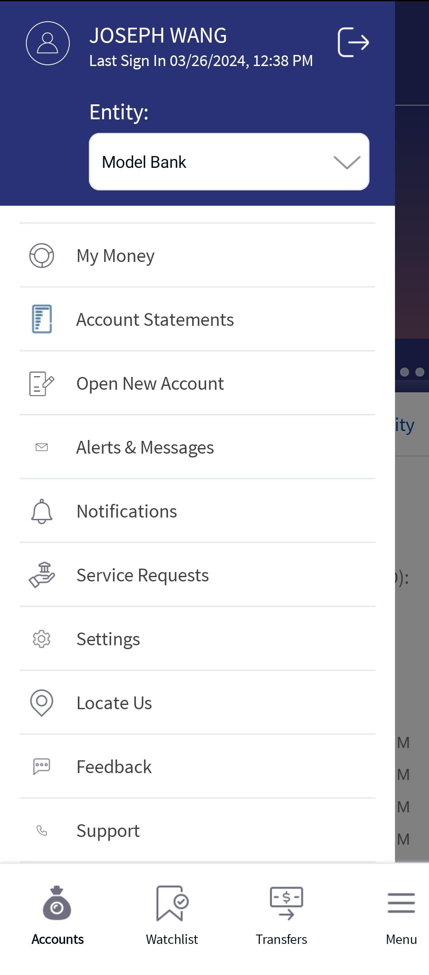429x975 pixels.
Task: Select the Locate Us pin icon
Action: 42,703
